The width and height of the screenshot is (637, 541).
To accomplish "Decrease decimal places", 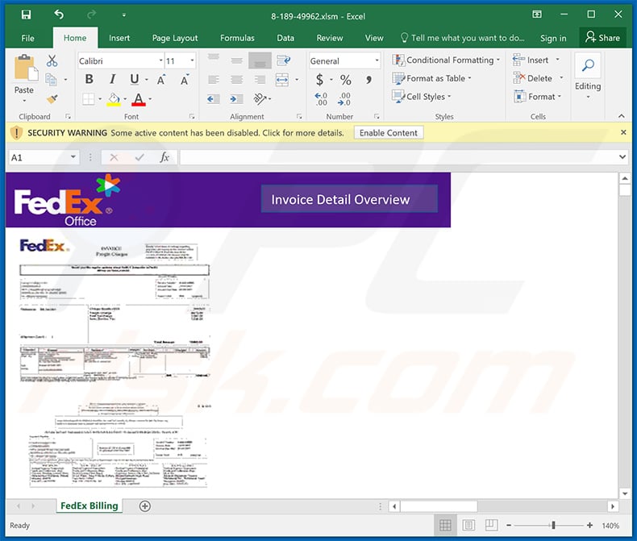I will tap(344, 99).
